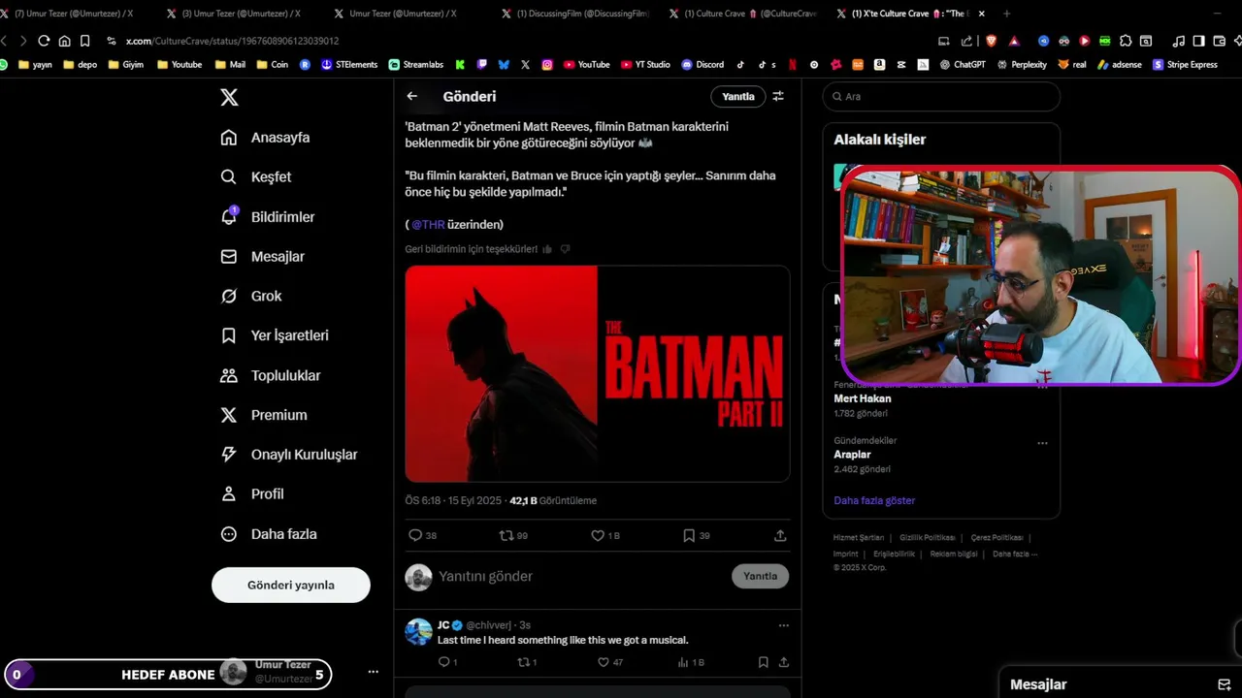The height and width of the screenshot is (698, 1242).
Task: Share the main Batman post
Action: point(780,535)
